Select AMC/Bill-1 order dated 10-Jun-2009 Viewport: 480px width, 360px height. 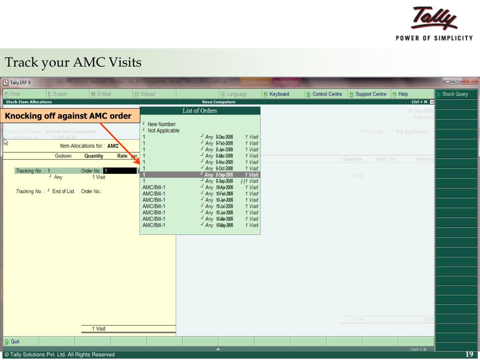click(200, 212)
